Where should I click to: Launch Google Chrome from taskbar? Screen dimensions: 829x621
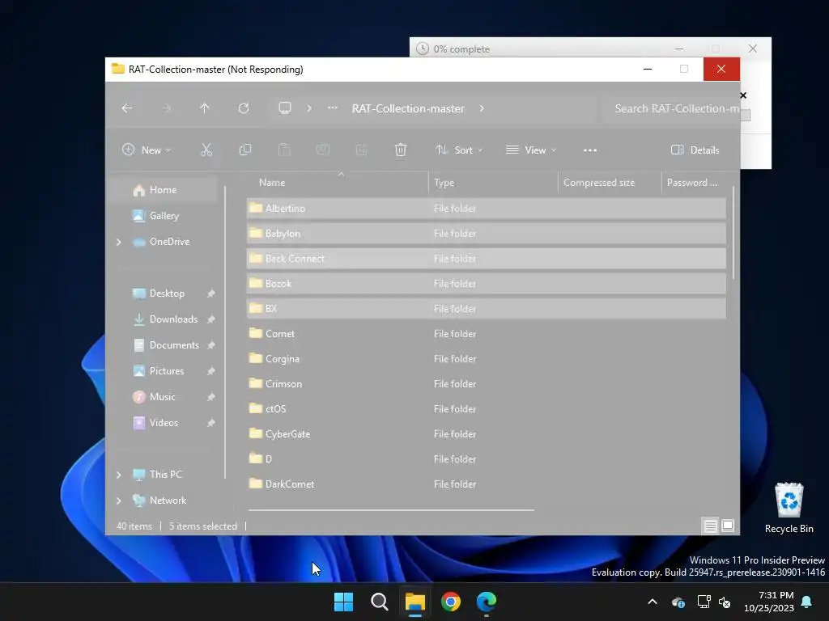[x=451, y=602]
